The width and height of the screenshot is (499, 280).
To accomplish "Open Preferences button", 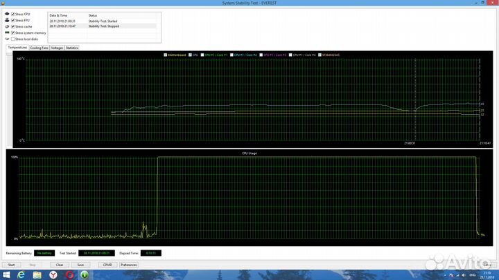I will (x=129, y=265).
